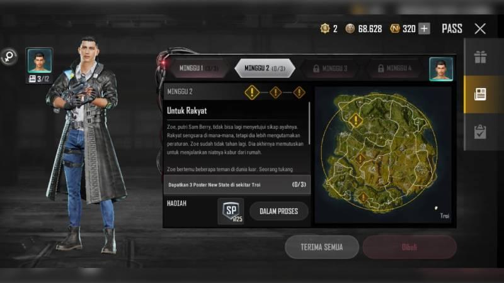Click the male gender symbol icon
Image resolution: width=504 pixels, height=283 pixels.
(9, 57)
